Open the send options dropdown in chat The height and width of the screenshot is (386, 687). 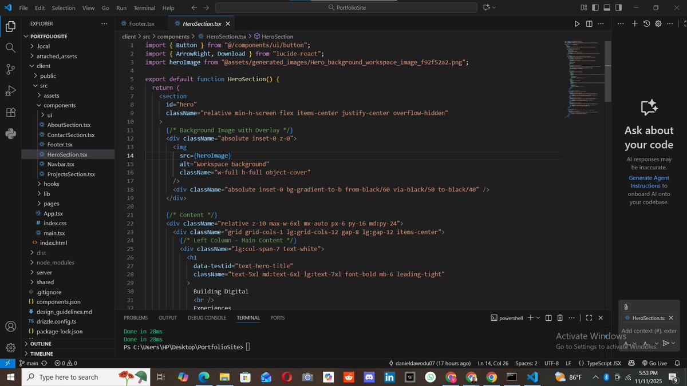click(674, 343)
